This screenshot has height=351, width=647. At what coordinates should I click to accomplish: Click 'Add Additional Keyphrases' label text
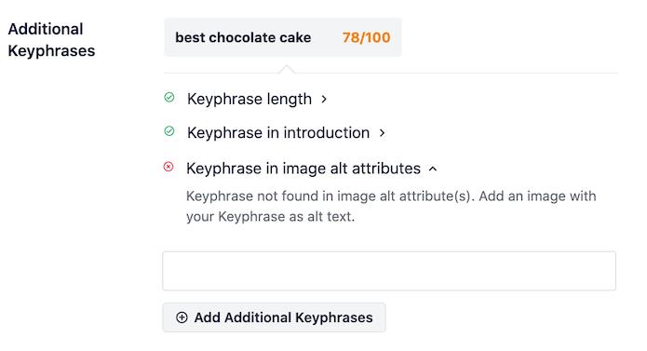[x=284, y=317]
